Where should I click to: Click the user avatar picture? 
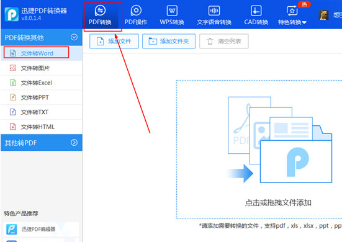pyautogui.click(x=323, y=15)
